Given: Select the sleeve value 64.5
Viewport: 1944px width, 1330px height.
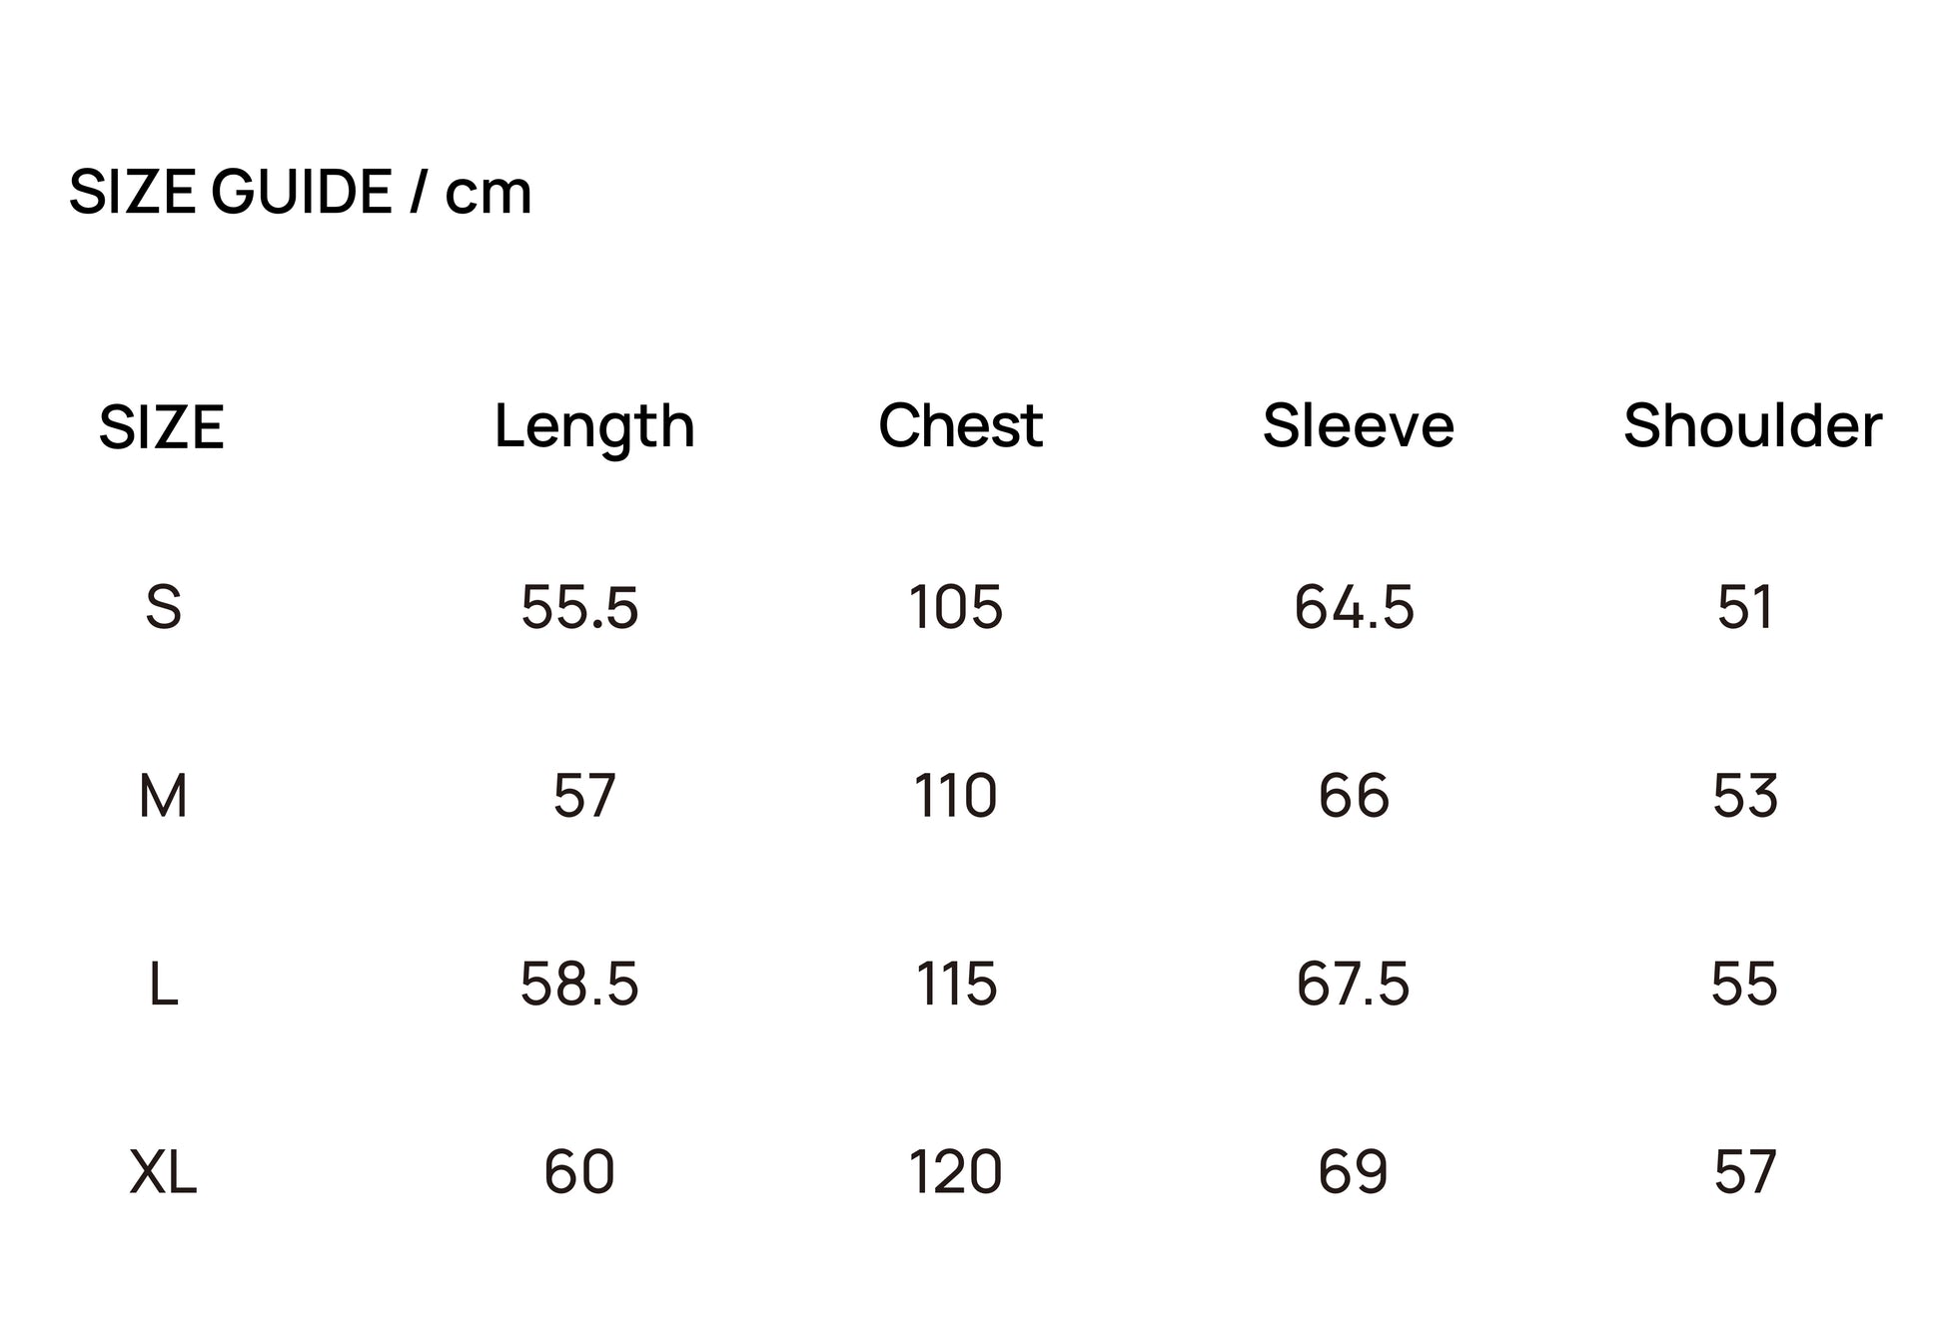Looking at the screenshot, I should click(x=1354, y=607).
